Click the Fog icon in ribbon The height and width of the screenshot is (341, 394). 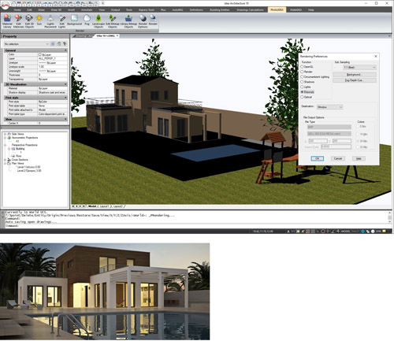[87, 20]
